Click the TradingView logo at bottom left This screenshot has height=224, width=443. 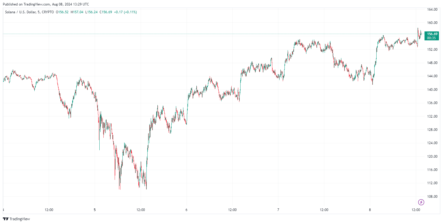16,219
